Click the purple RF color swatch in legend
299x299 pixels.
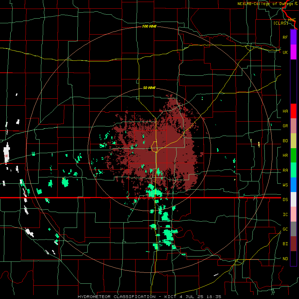(293, 37)
